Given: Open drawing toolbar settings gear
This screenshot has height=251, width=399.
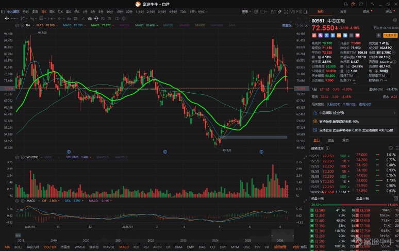Looking at the screenshot, I should click(x=124, y=19).
